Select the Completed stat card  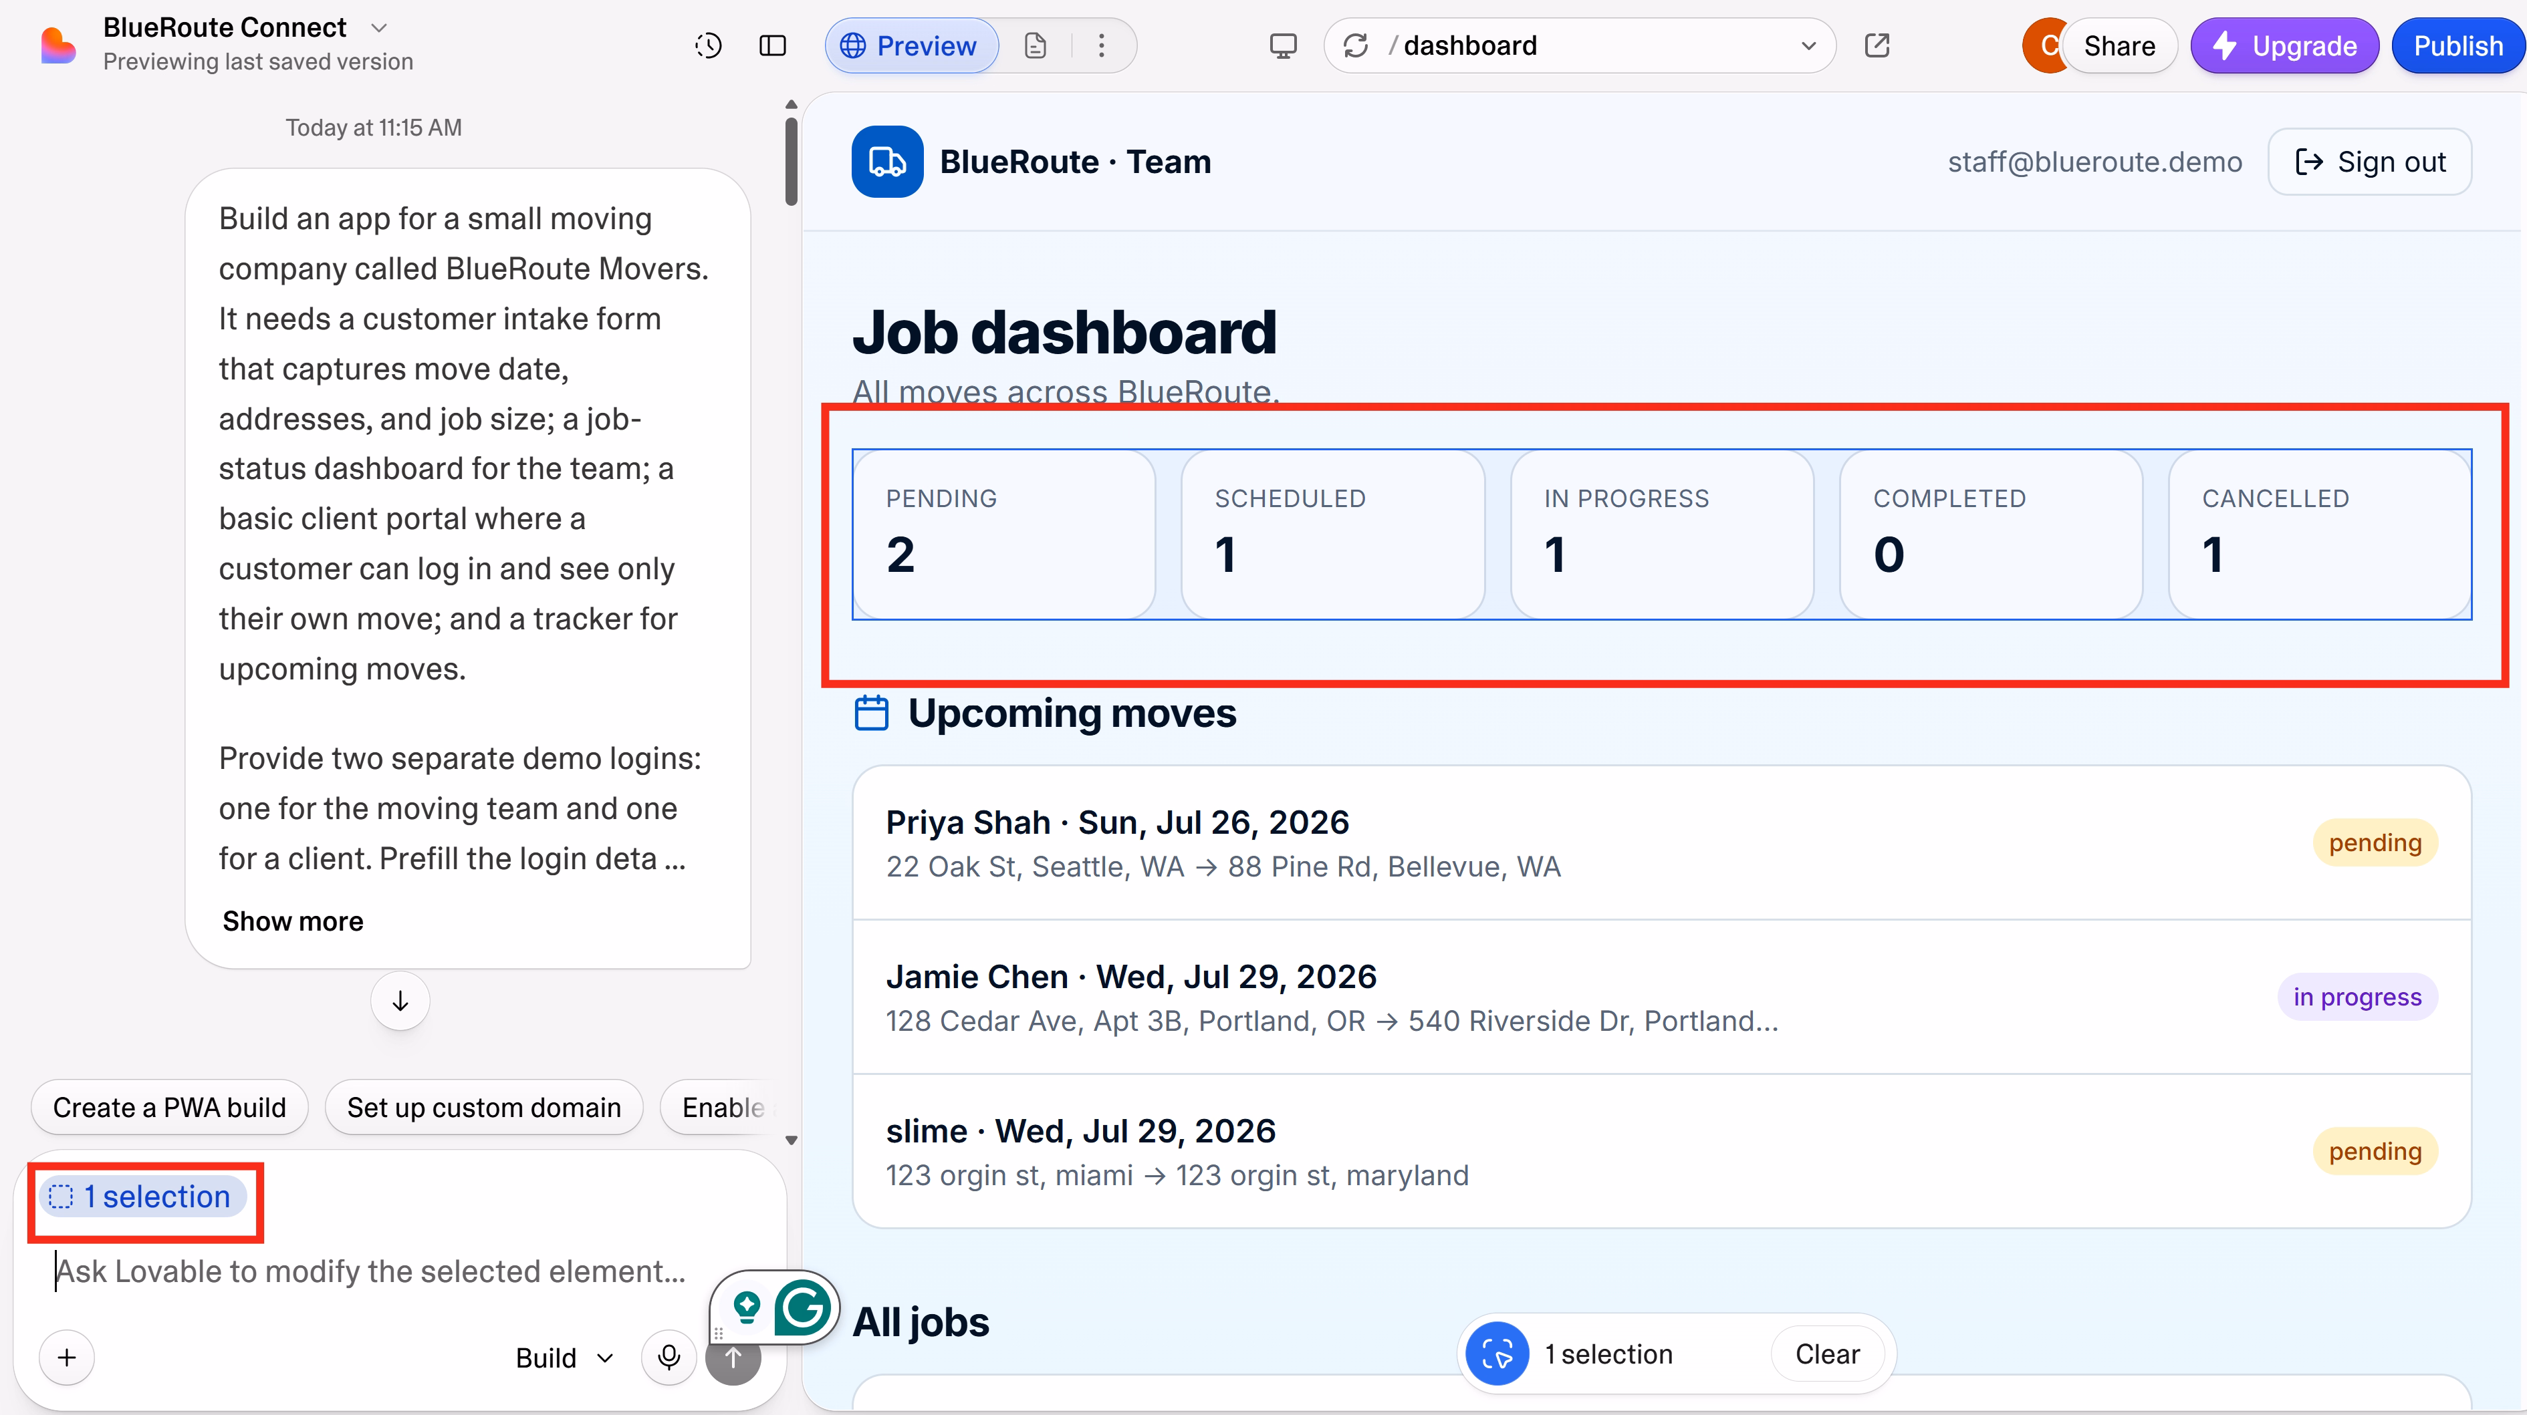[1990, 534]
